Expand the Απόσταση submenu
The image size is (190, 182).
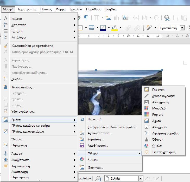39,25
